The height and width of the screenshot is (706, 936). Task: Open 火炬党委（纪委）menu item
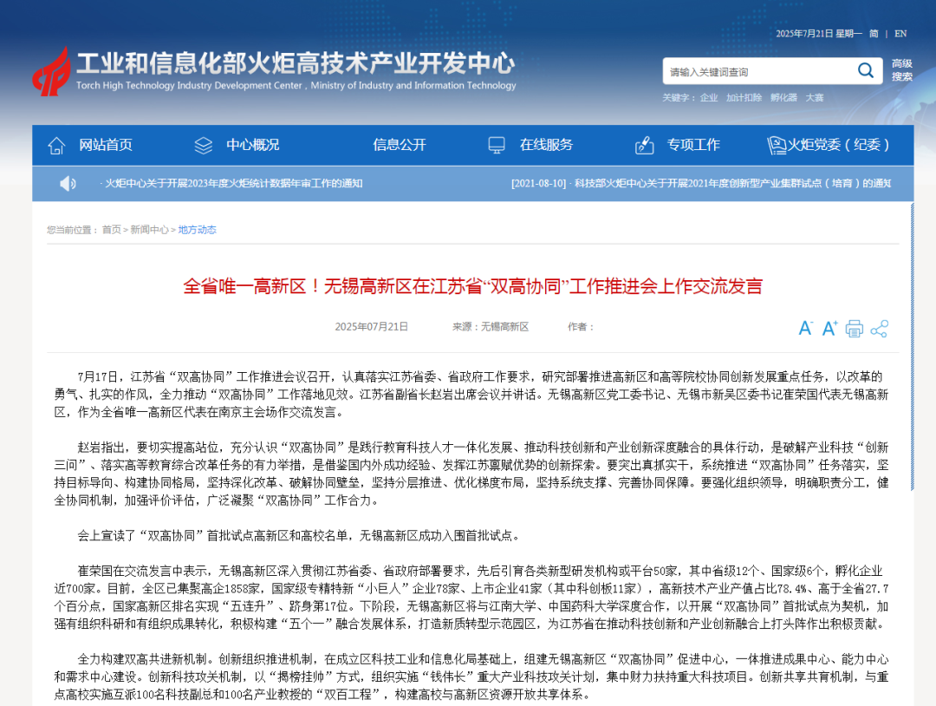pos(839,145)
